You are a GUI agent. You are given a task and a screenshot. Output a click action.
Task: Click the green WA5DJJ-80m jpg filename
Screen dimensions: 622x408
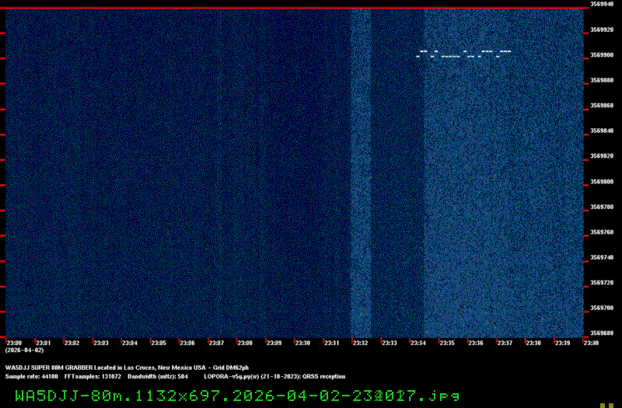pos(237,396)
